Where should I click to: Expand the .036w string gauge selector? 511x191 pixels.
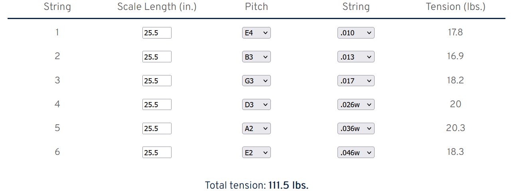coord(356,128)
